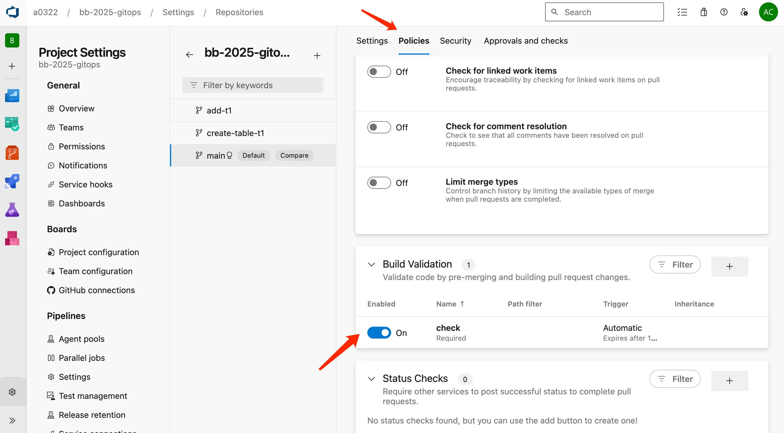The height and width of the screenshot is (433, 784).
Task: Open the Artifacts icon in sidebar
Action: pyautogui.click(x=12, y=238)
